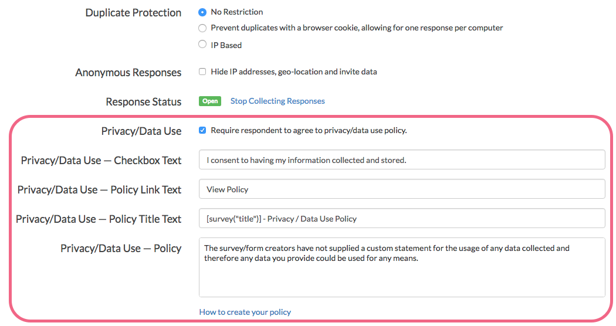616x326 pixels.
Task: Enable Hide IP addresses and geo-location checkbox
Action: [202, 72]
